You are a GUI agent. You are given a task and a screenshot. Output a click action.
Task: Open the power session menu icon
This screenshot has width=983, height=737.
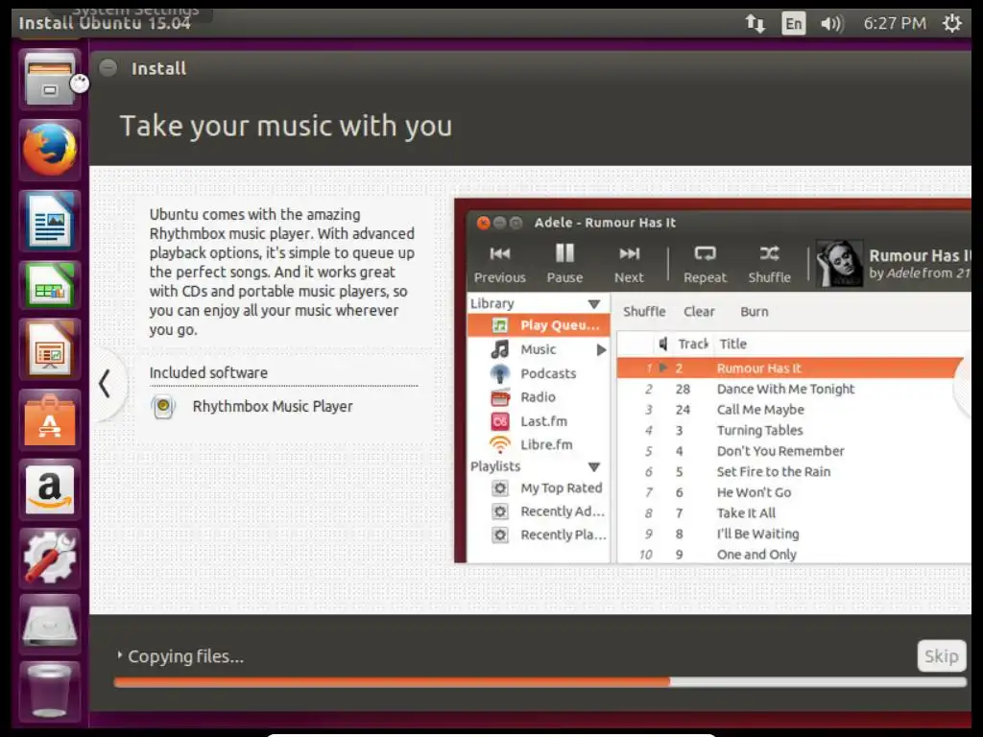tap(951, 24)
